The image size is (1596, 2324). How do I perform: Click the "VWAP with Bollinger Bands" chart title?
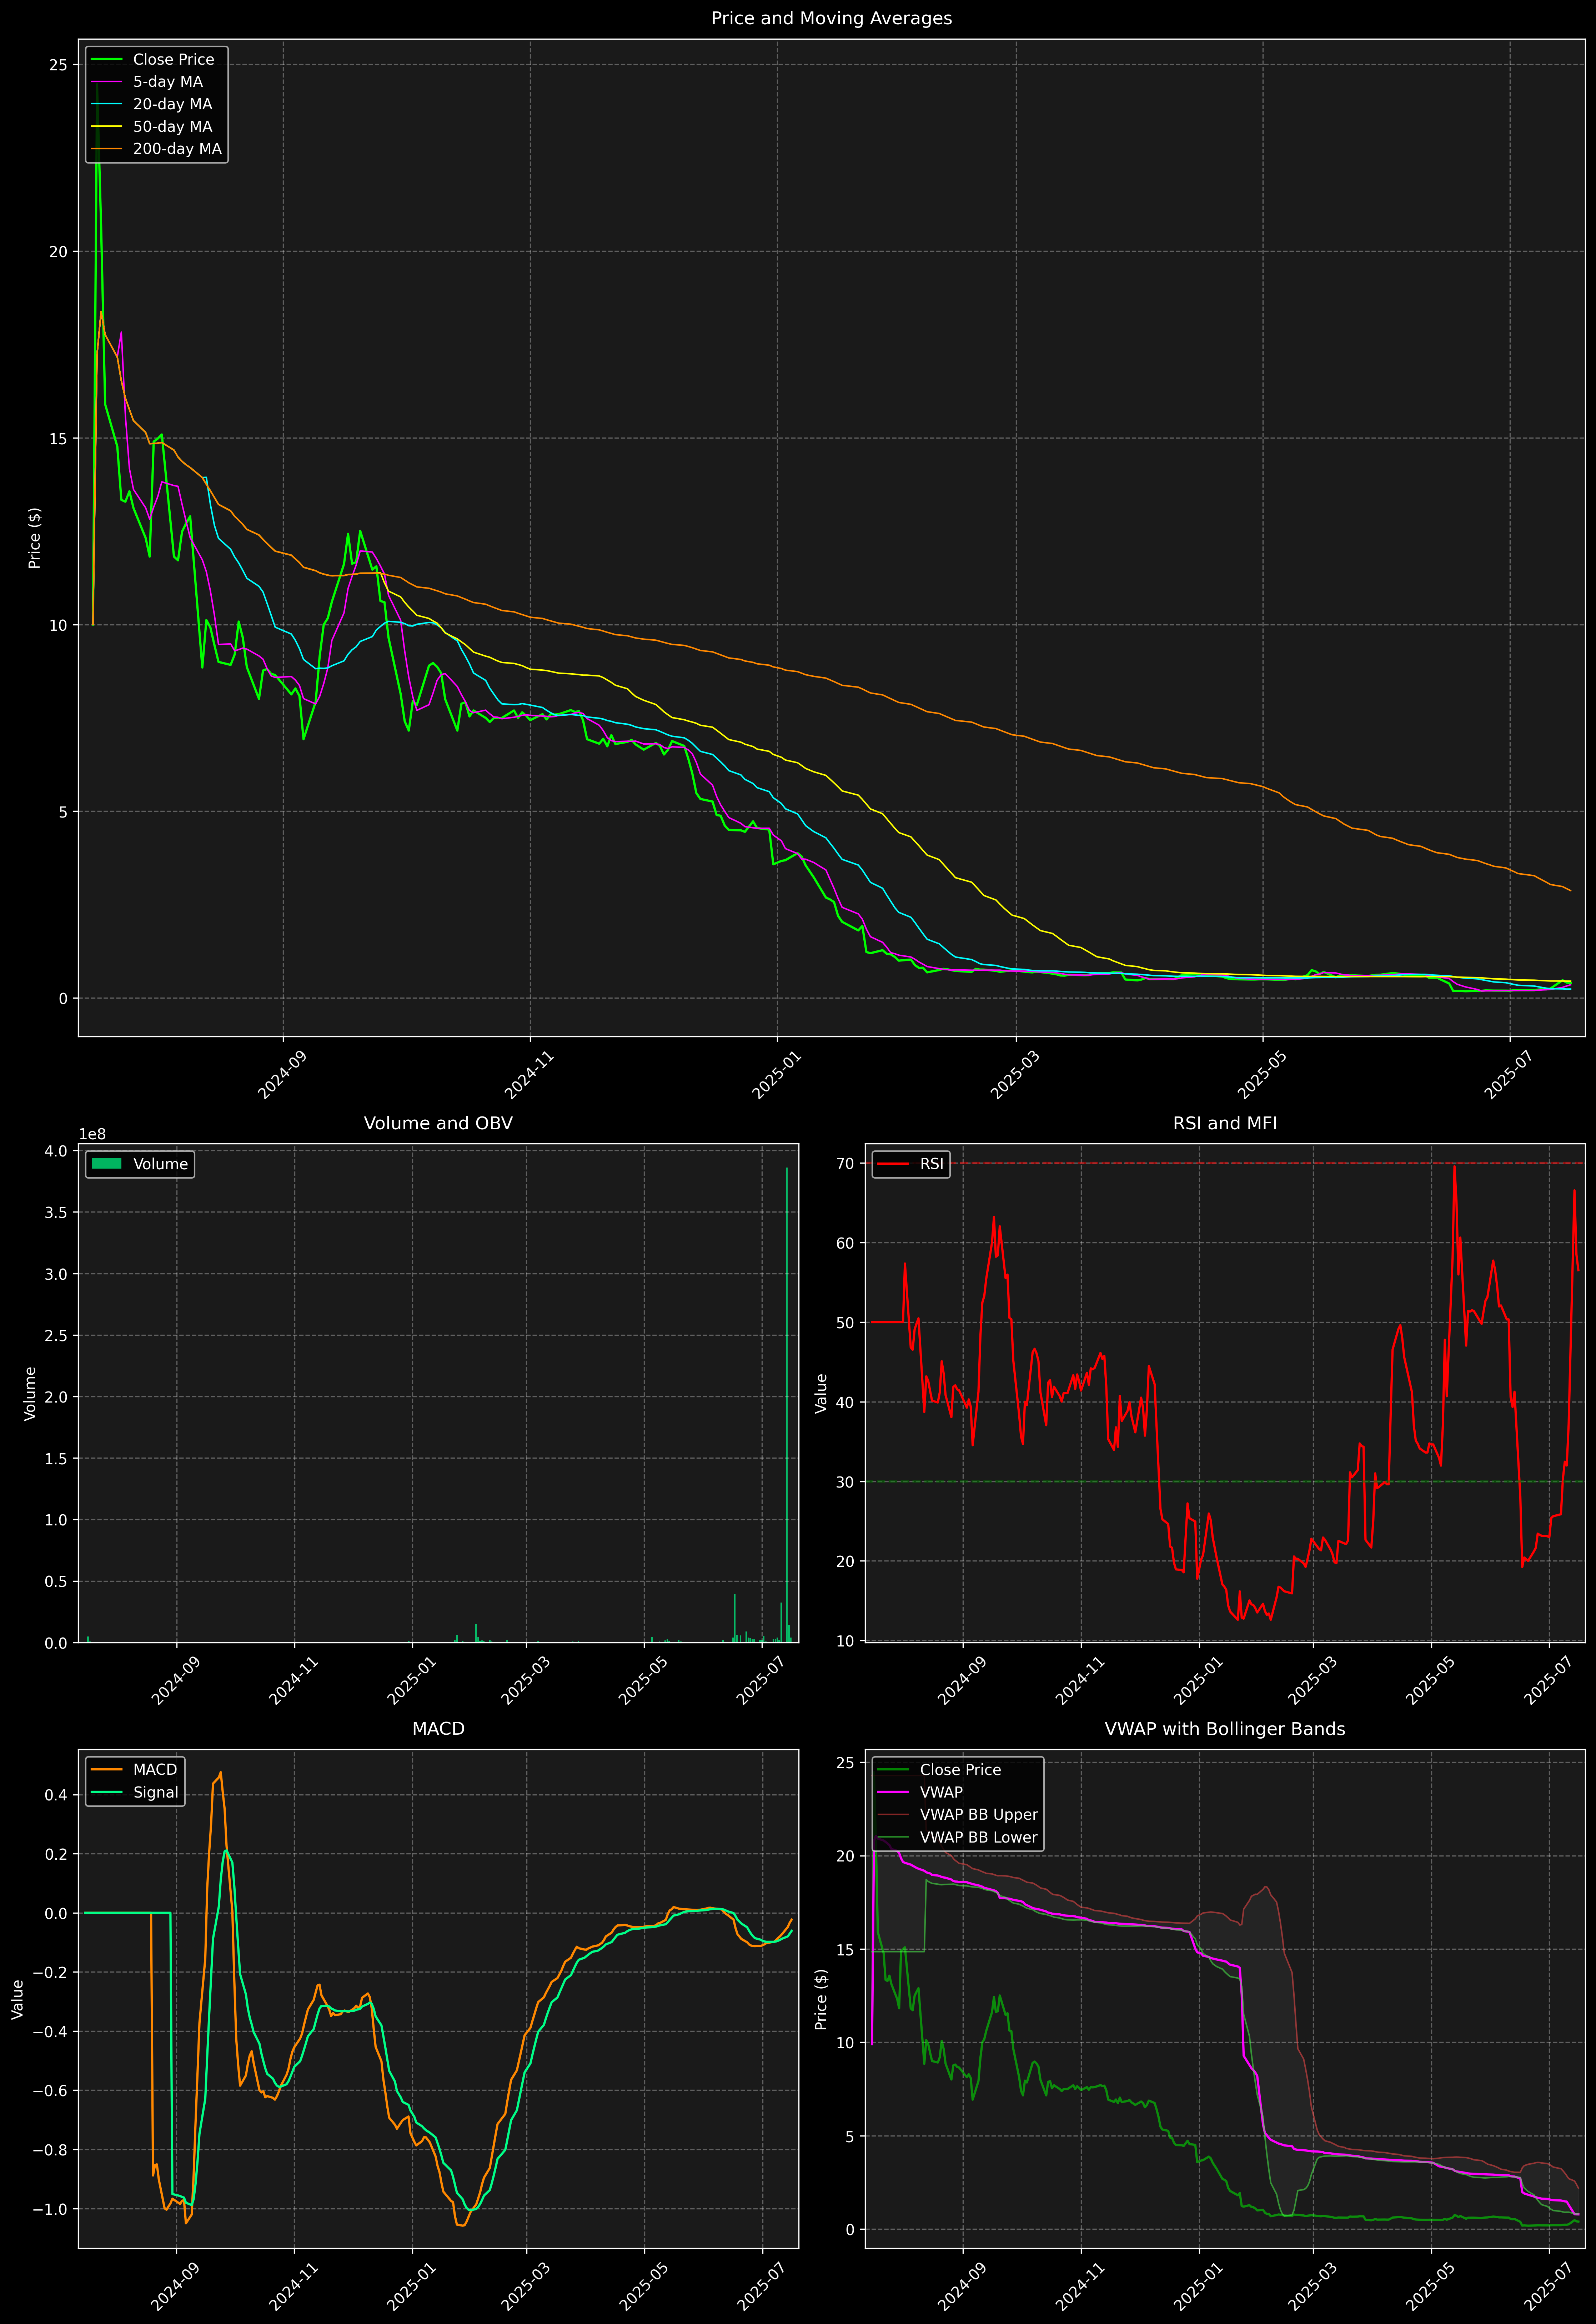1225,1729
